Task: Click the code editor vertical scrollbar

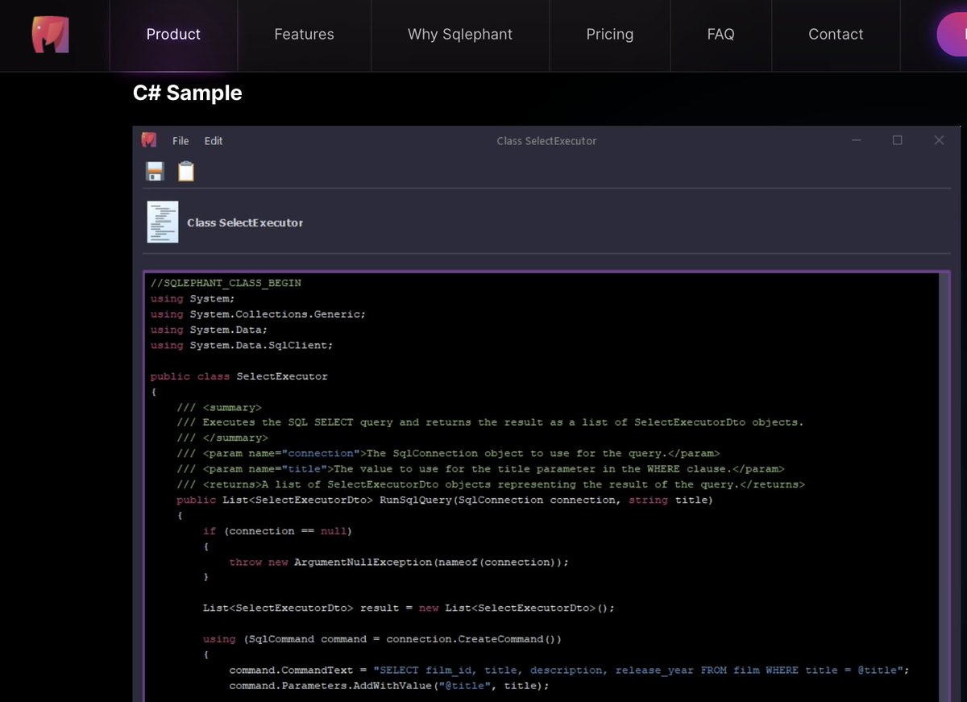Action: 944,488
